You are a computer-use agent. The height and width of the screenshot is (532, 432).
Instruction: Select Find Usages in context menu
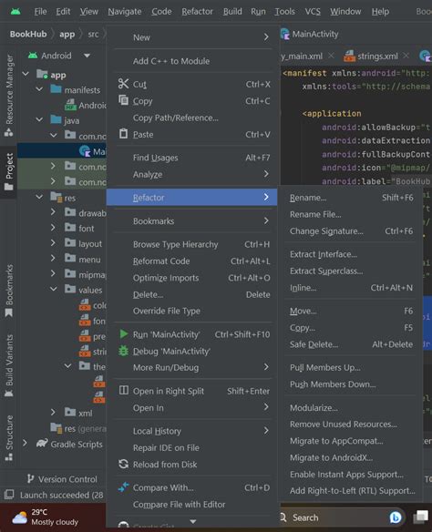click(x=191, y=158)
